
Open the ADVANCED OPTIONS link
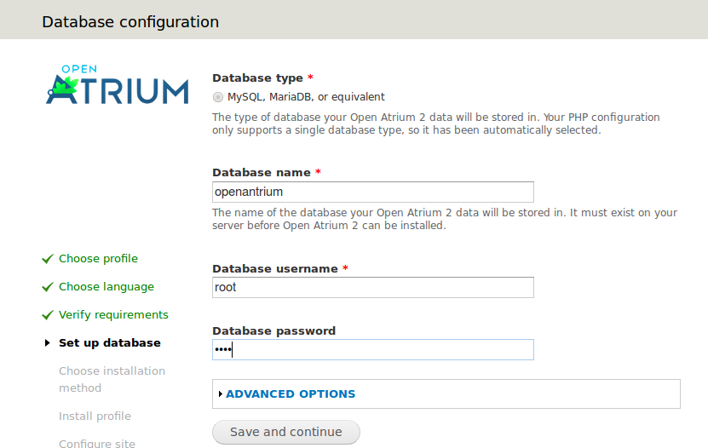coord(291,393)
